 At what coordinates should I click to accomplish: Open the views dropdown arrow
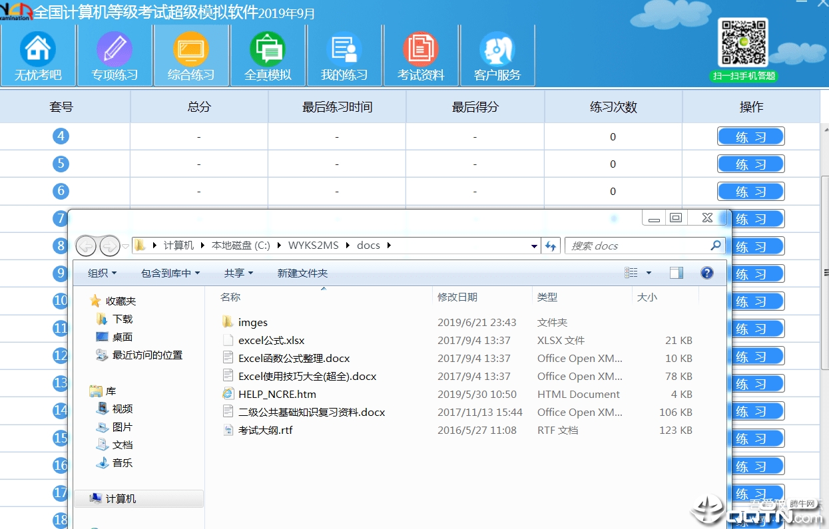tap(648, 272)
